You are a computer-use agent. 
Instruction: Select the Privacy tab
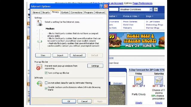pyautogui.click(x=56, y=12)
